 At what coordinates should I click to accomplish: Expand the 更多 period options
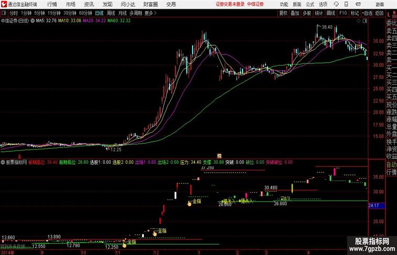pyautogui.click(x=150, y=13)
